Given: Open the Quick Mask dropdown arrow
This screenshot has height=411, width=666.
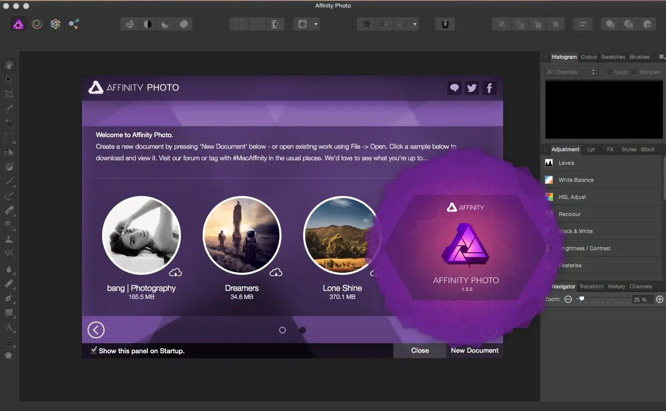Looking at the screenshot, I should [x=316, y=24].
